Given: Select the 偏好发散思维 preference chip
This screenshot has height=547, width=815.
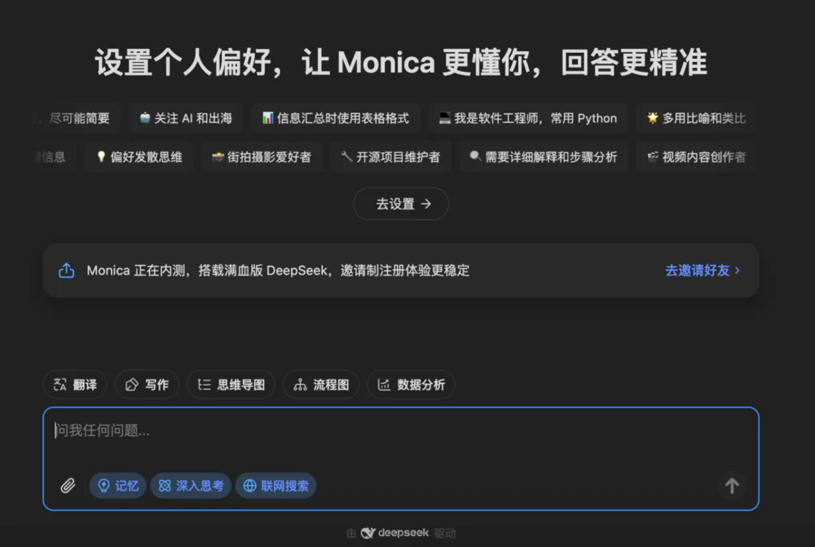Looking at the screenshot, I should (139, 157).
